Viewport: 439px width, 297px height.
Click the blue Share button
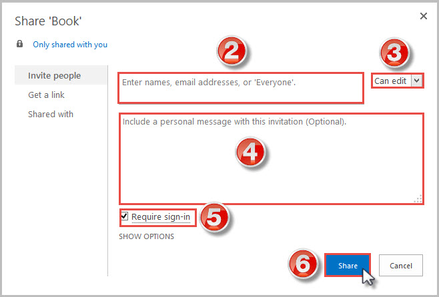point(348,265)
